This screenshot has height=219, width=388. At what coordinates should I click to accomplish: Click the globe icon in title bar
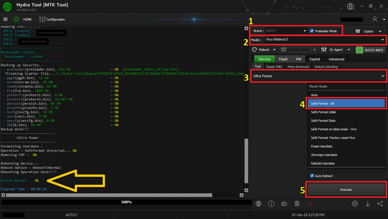click(350, 6)
